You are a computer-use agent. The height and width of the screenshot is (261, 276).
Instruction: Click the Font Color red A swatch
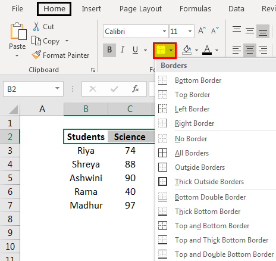[207, 50]
